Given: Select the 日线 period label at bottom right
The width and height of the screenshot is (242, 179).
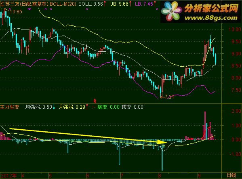Looking at the screenshot, I should 231,175.
